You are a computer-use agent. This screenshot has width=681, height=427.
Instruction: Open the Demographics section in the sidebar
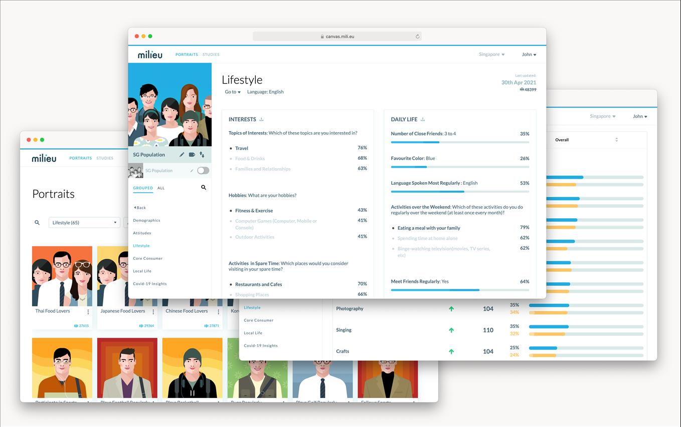coord(146,220)
